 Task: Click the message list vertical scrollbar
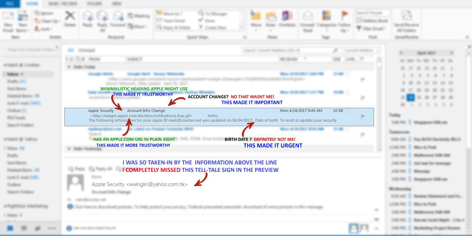(x=379, y=104)
